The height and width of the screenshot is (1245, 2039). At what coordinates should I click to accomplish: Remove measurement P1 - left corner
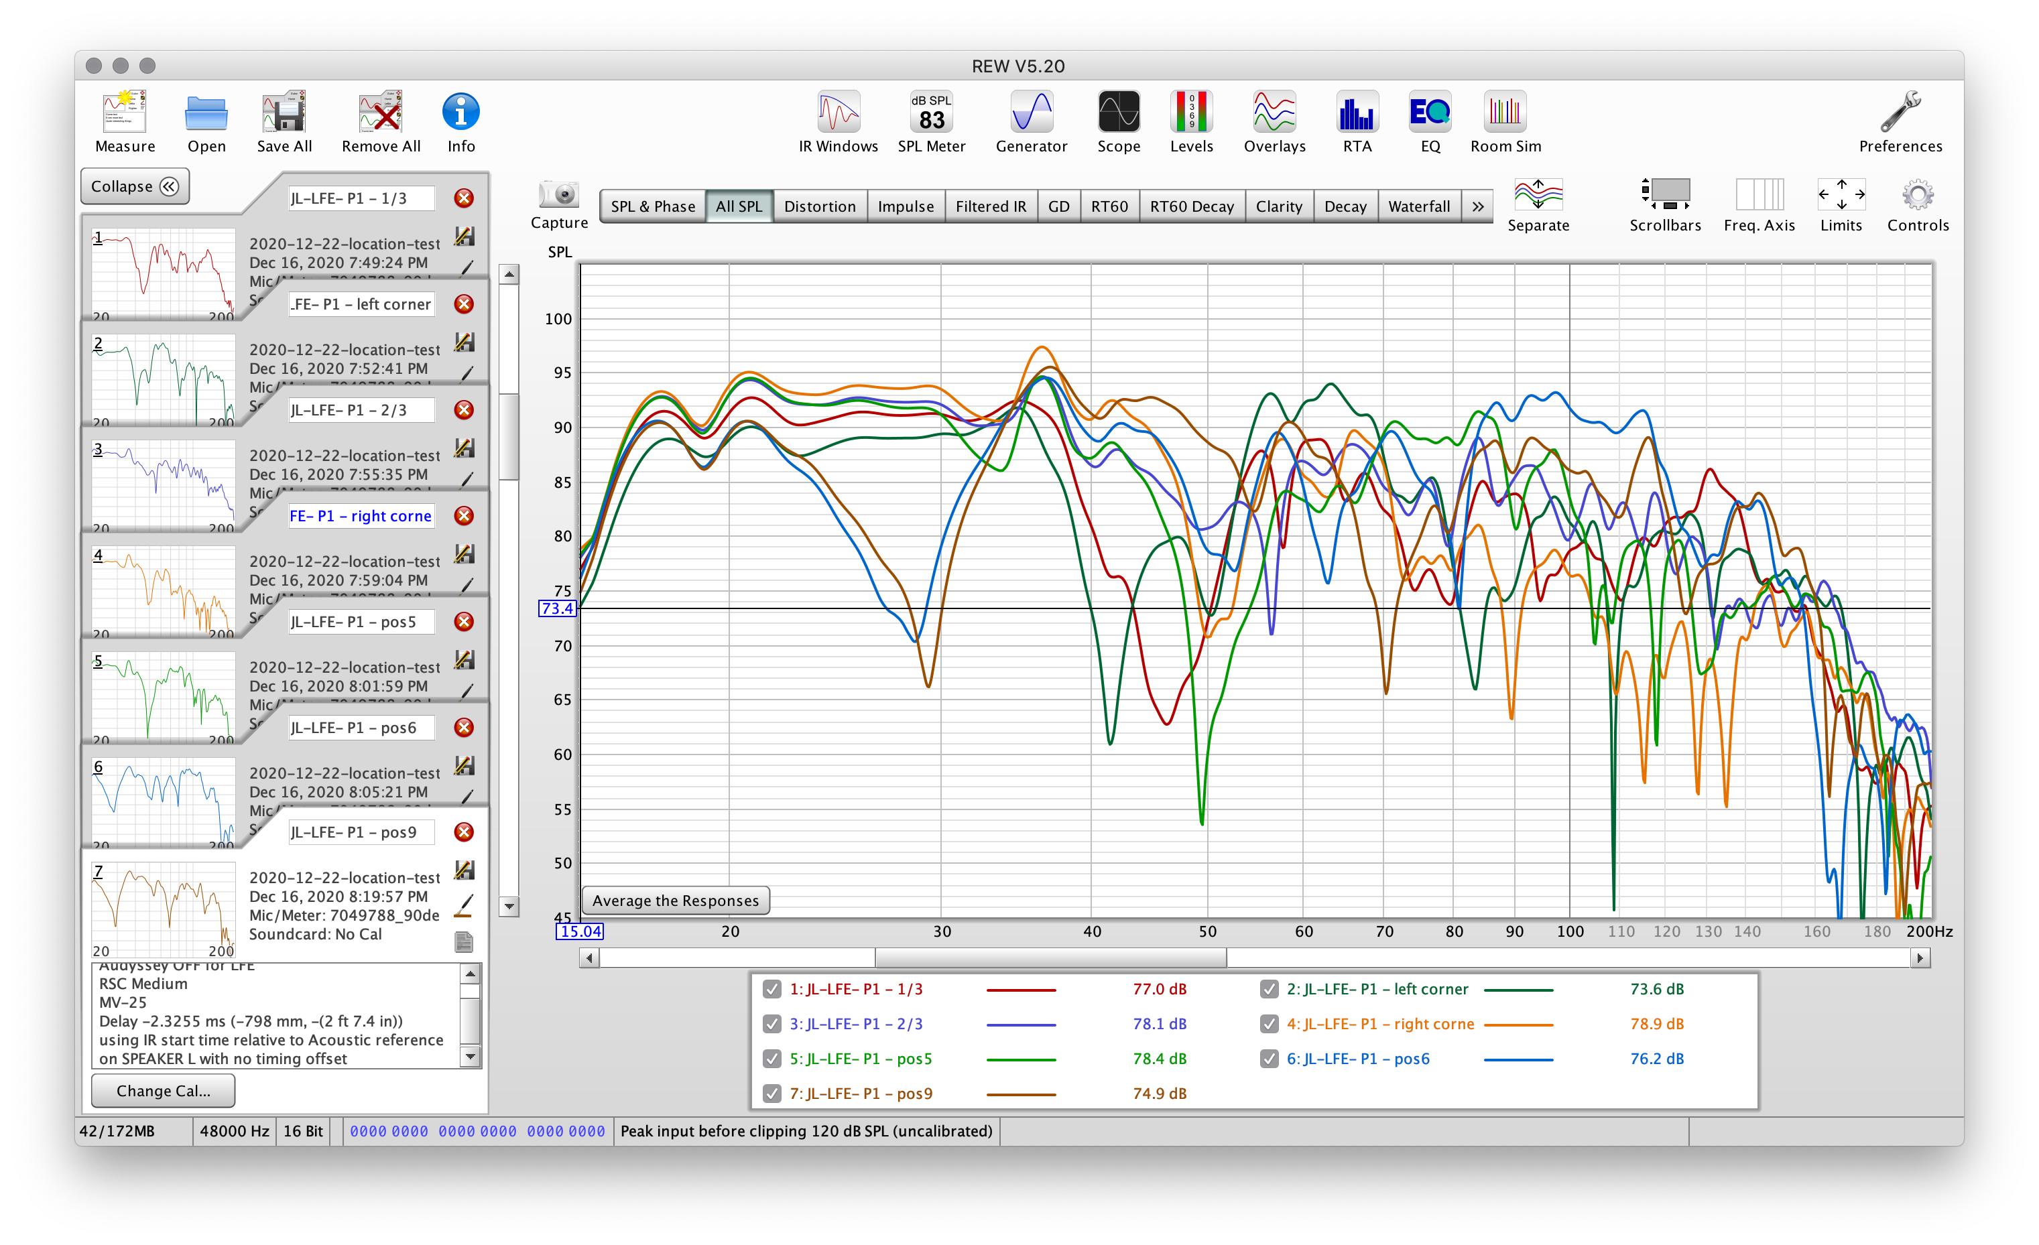click(x=465, y=304)
